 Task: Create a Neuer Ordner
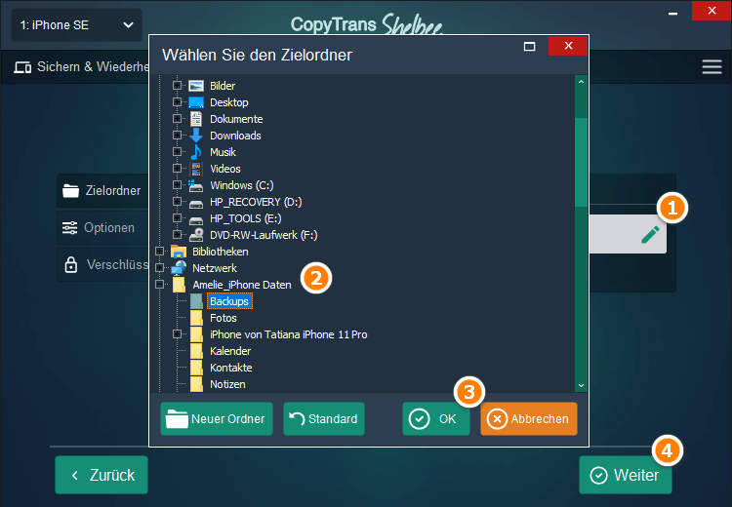pyautogui.click(x=217, y=419)
